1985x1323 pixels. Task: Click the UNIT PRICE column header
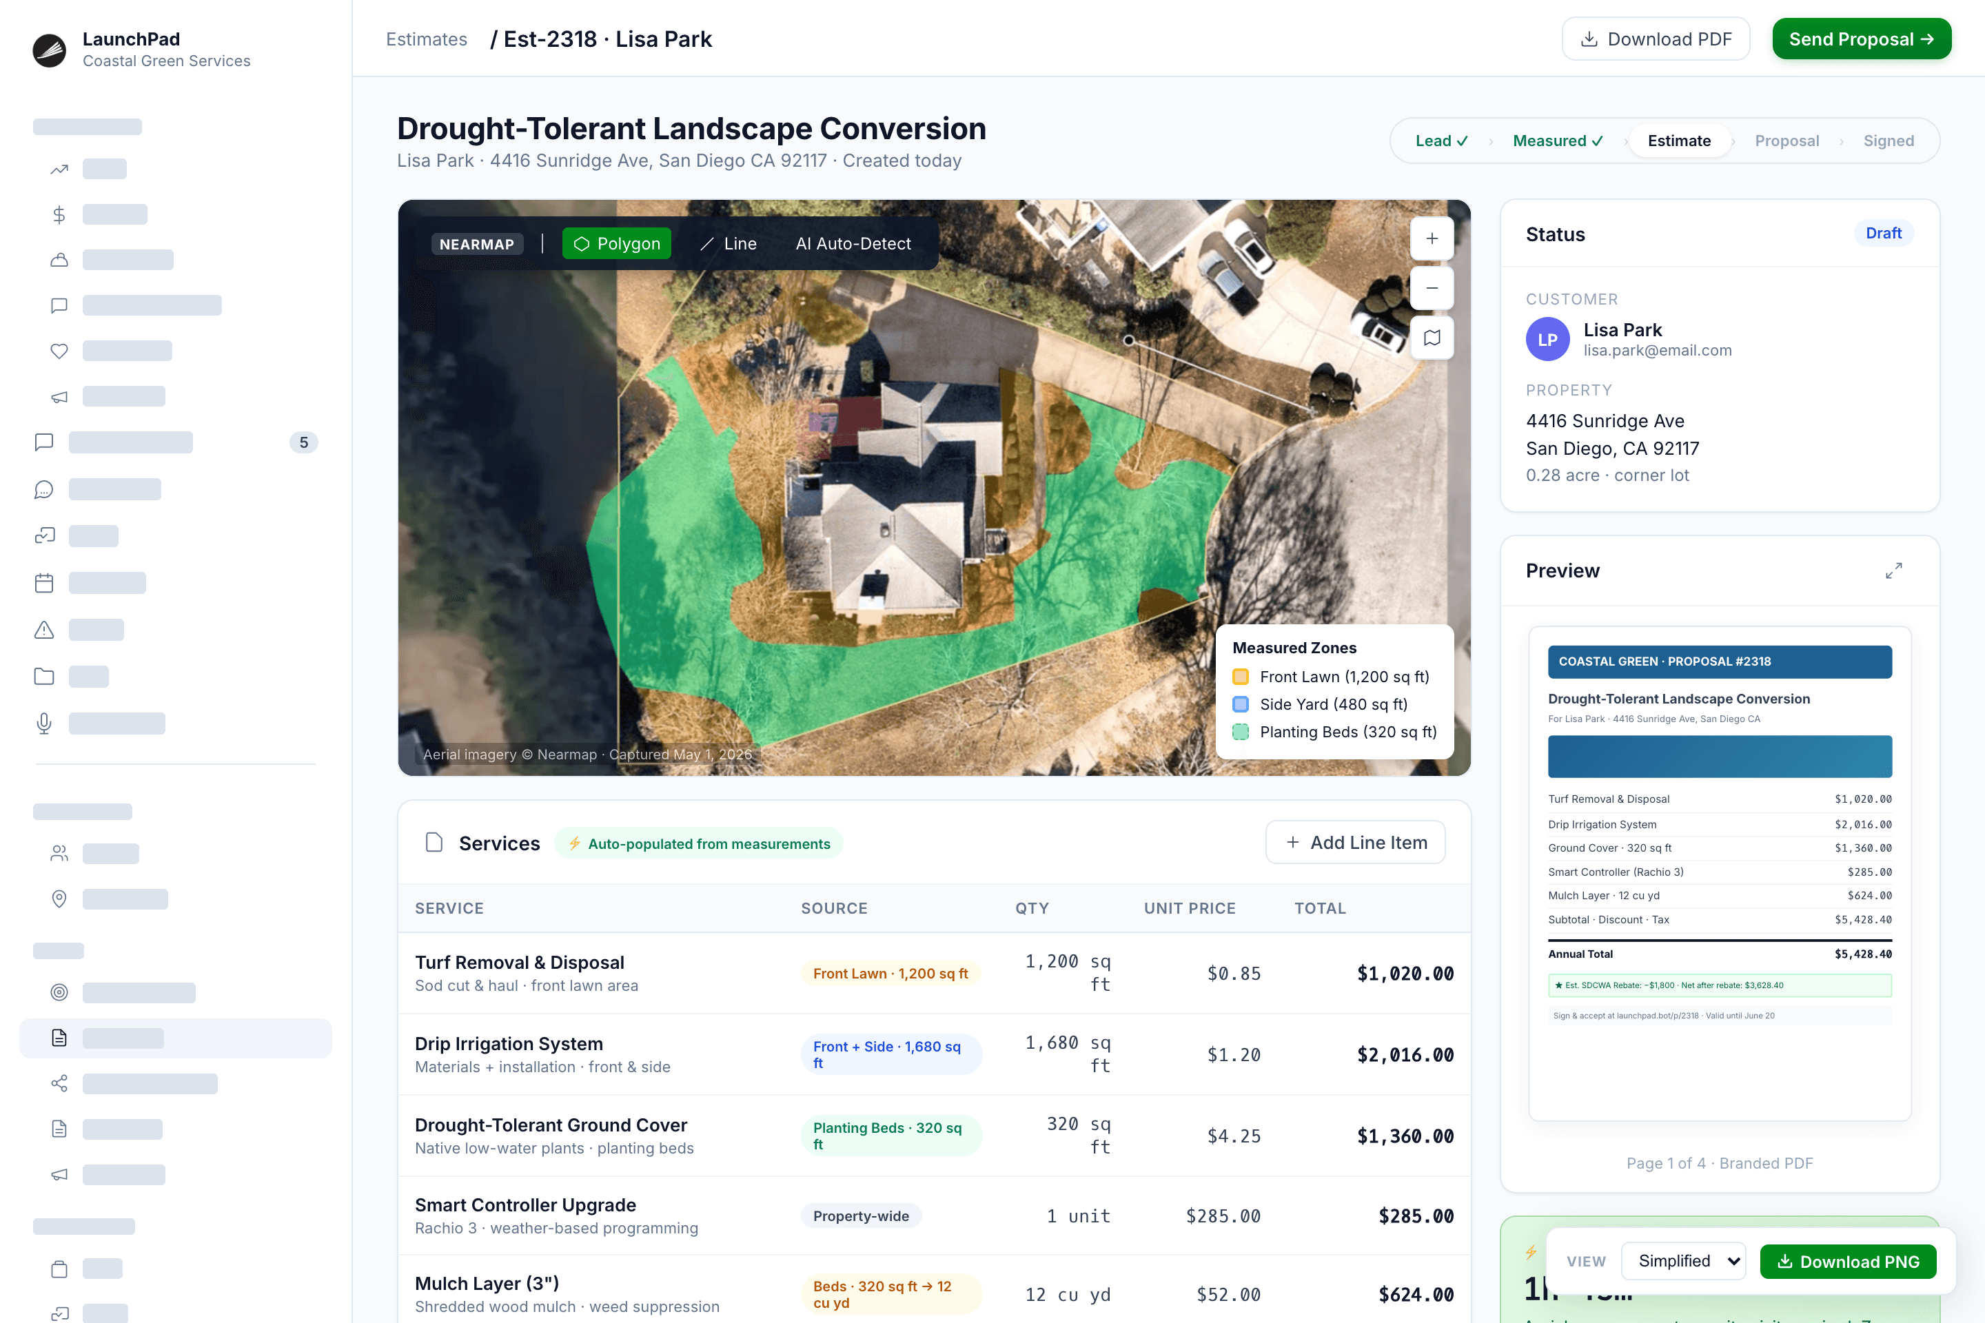pos(1189,909)
